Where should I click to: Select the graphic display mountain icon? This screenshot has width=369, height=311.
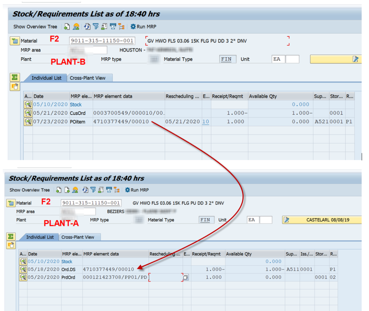tap(75, 26)
